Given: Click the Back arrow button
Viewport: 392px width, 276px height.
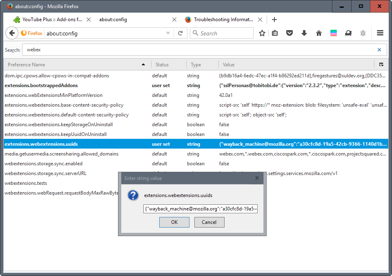Looking at the screenshot, I should (12, 33).
